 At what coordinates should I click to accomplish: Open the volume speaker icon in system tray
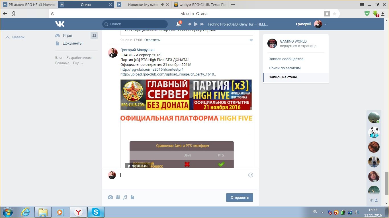click(x=357, y=212)
